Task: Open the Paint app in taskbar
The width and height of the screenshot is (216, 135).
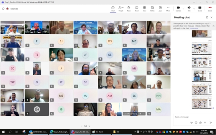Action: [x=98, y=132]
